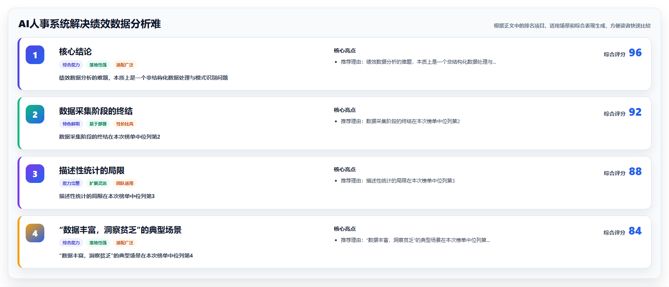The height and width of the screenshot is (287, 669).
Task: Select the 适配广泛 tag in the fourth card
Action: pyautogui.click(x=125, y=243)
